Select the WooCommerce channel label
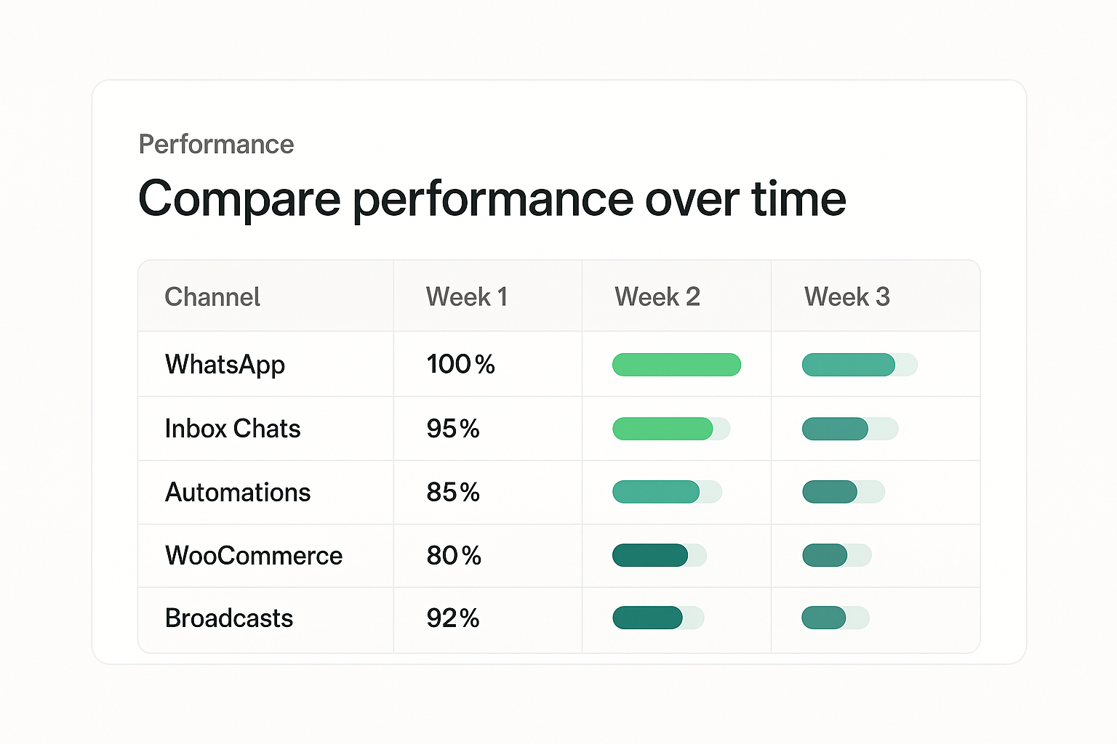 (254, 556)
